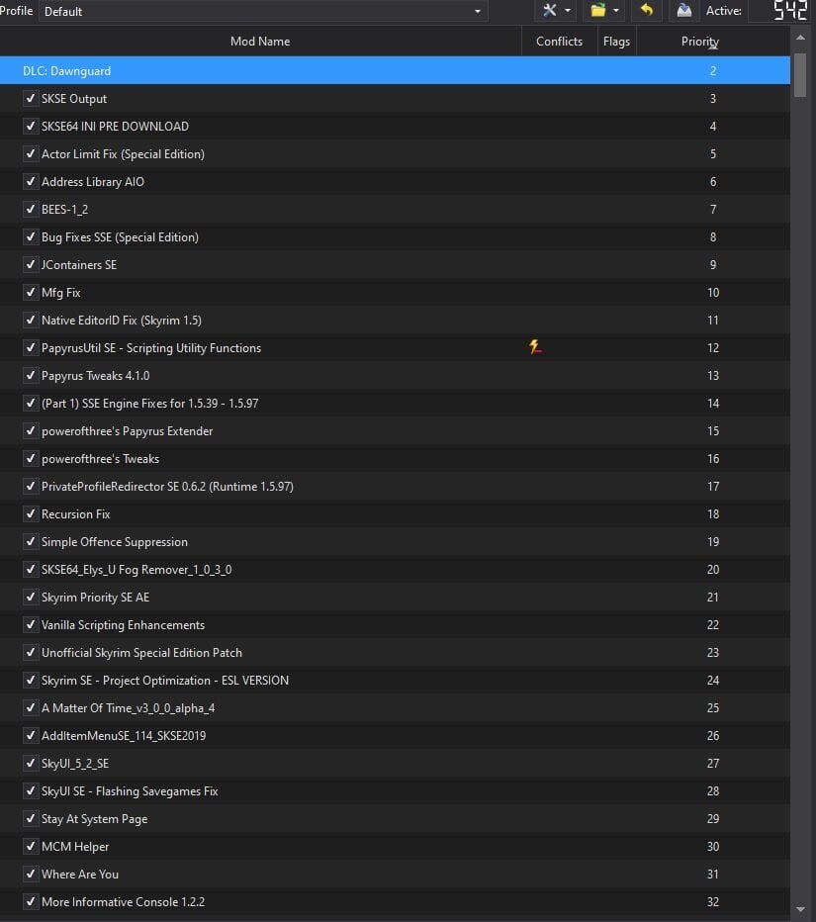Disable SSE Engine Fixes Part 1 checkbox

pos(31,403)
